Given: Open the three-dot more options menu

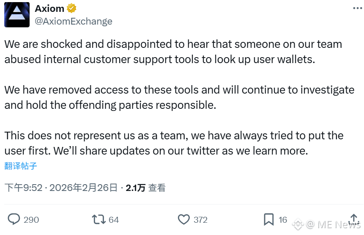Looking at the screenshot, I should (x=357, y=8).
